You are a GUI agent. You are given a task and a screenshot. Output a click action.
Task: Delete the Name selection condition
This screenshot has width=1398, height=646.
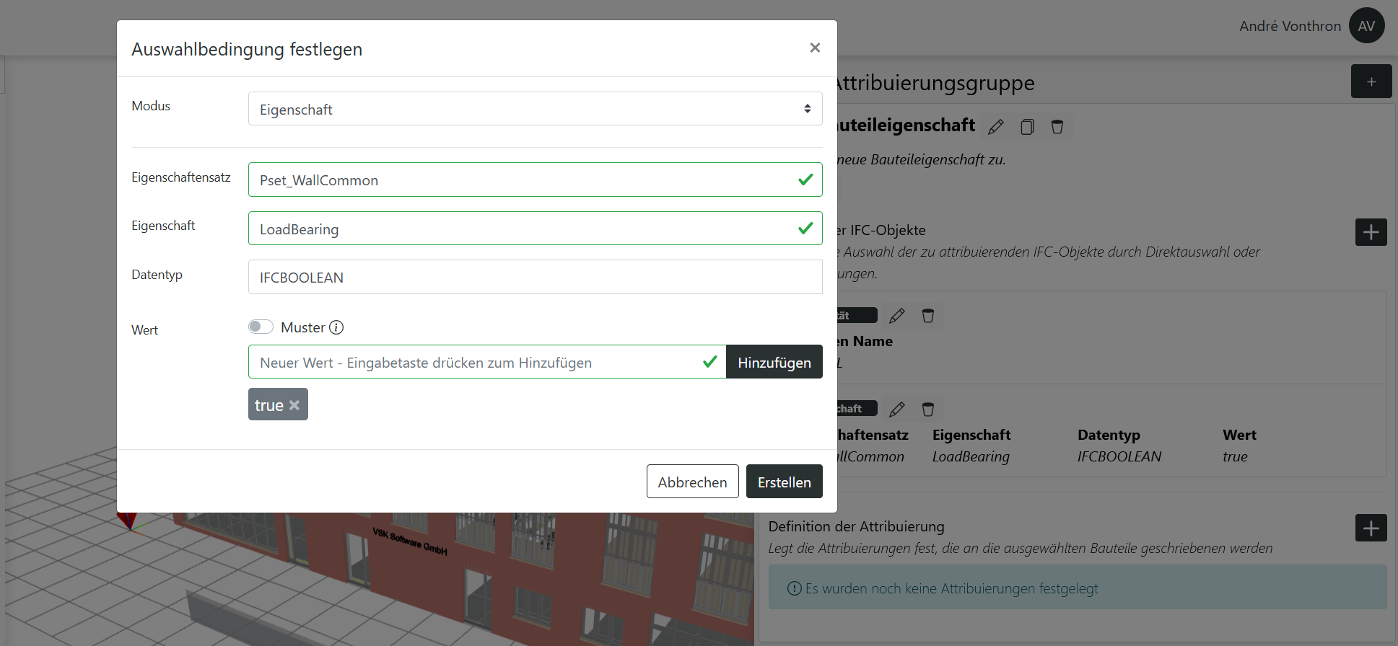click(x=928, y=316)
